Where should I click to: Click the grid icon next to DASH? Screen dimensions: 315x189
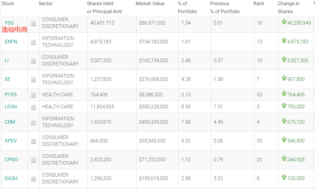click(x=34, y=179)
